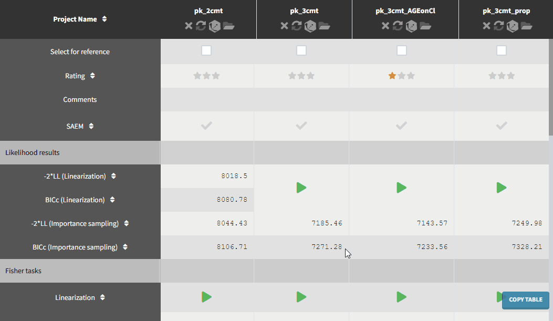This screenshot has width=553, height=321.
Task: Click the vertical scrollbar thumb
Action: coord(550,68)
